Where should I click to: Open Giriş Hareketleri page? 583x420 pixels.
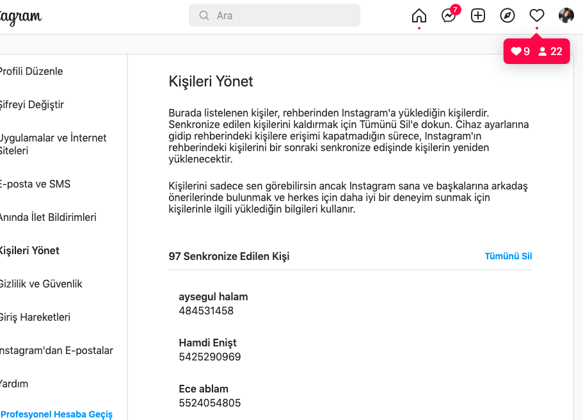35,317
